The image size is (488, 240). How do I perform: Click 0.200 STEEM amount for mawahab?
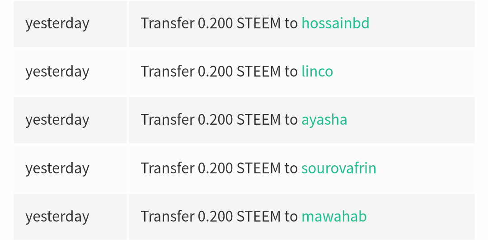pyautogui.click(x=239, y=216)
